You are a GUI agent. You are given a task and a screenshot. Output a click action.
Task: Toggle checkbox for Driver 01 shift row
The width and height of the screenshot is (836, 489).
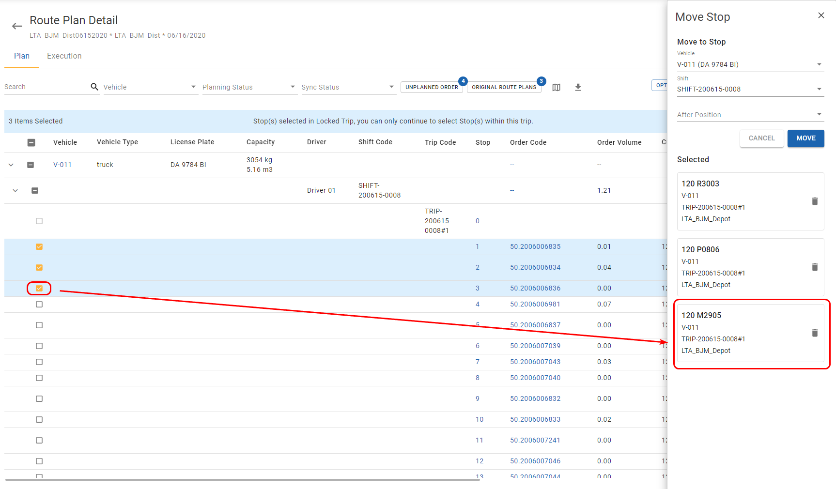[35, 190]
